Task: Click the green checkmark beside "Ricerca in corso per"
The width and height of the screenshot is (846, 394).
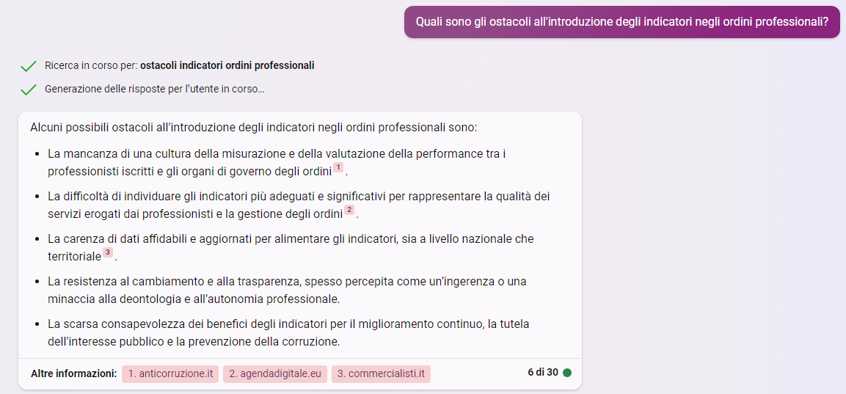Action: pos(29,66)
